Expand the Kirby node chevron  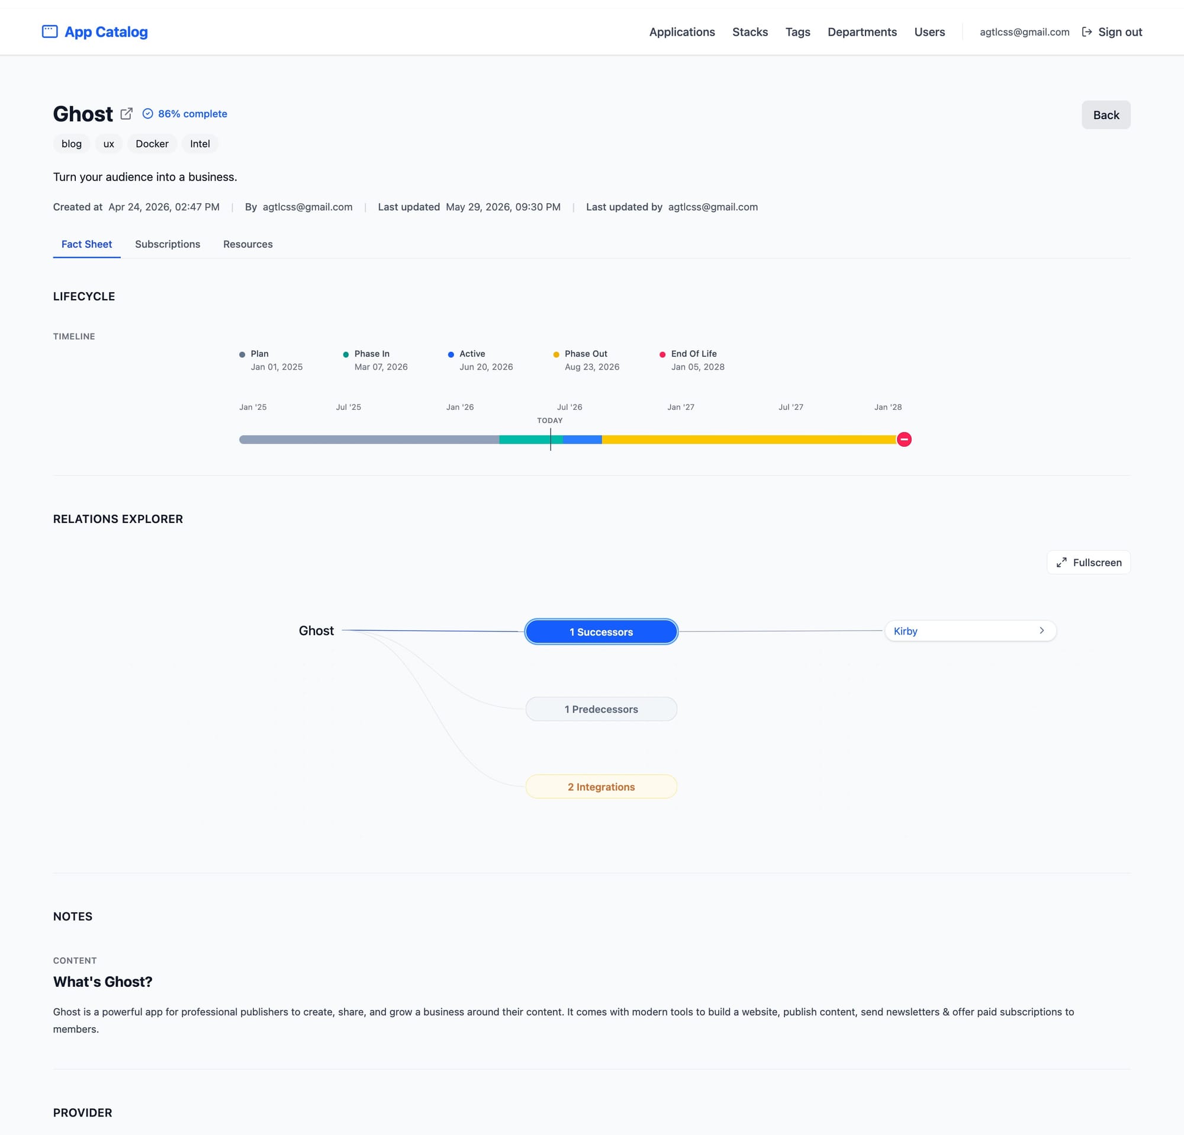[x=1042, y=630]
